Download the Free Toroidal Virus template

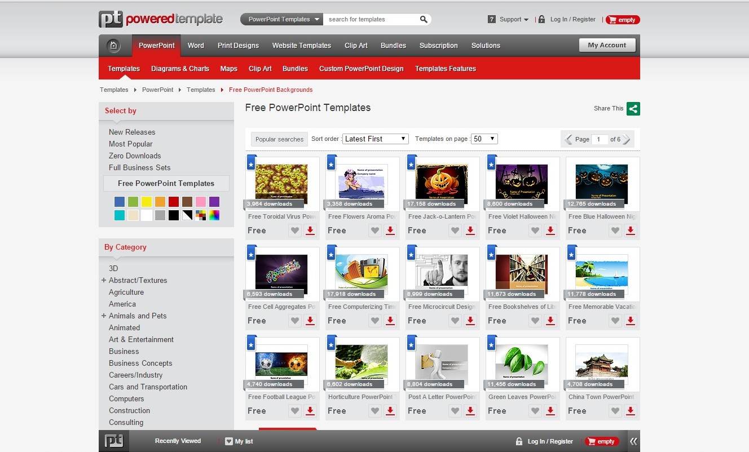[x=310, y=231]
